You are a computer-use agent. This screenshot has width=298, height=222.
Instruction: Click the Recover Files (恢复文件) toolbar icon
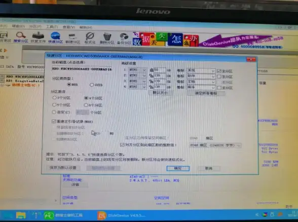(38, 38)
